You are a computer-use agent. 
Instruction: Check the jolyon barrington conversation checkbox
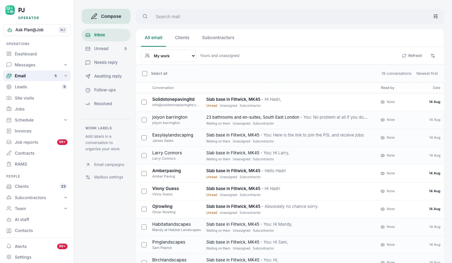[x=144, y=120]
